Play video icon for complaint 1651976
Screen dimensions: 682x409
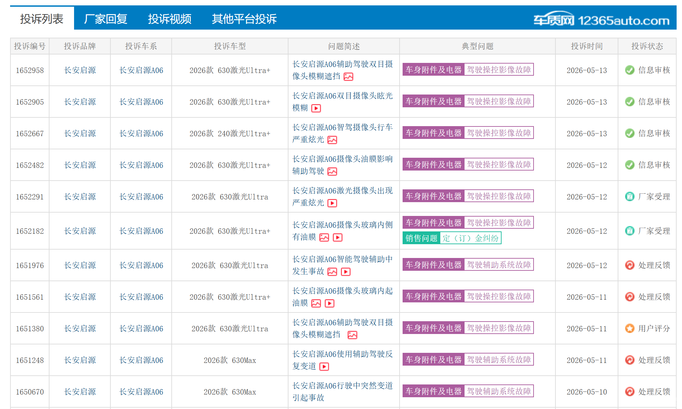346,272
